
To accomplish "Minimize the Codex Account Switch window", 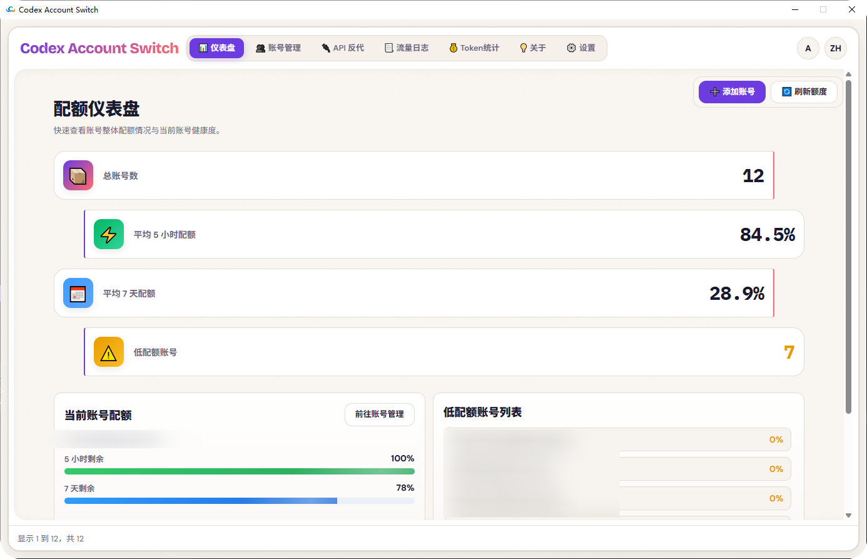I will click(795, 9).
